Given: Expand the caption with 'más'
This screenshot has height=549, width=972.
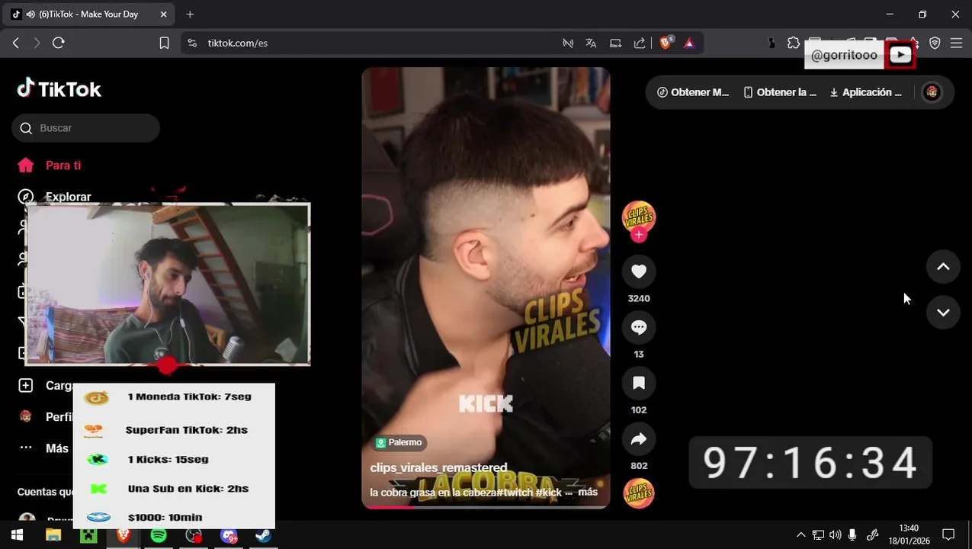Looking at the screenshot, I should [588, 492].
